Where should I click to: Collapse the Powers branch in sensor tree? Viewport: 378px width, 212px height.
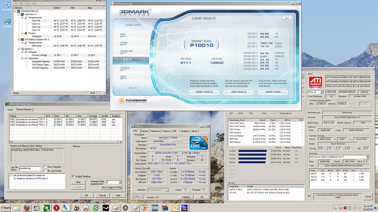[22, 33]
